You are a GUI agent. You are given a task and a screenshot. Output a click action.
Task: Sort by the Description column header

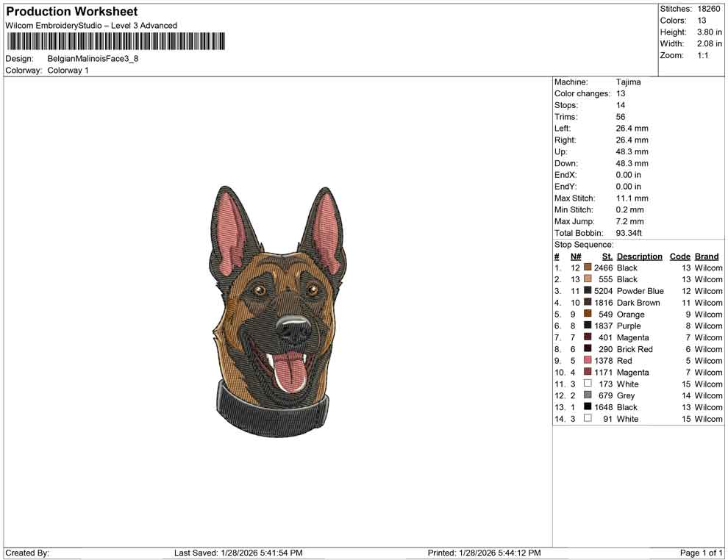[640, 256]
